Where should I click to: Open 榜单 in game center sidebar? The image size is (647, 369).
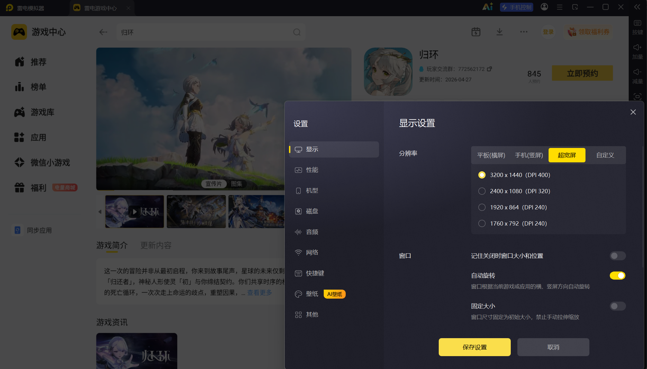(30, 87)
